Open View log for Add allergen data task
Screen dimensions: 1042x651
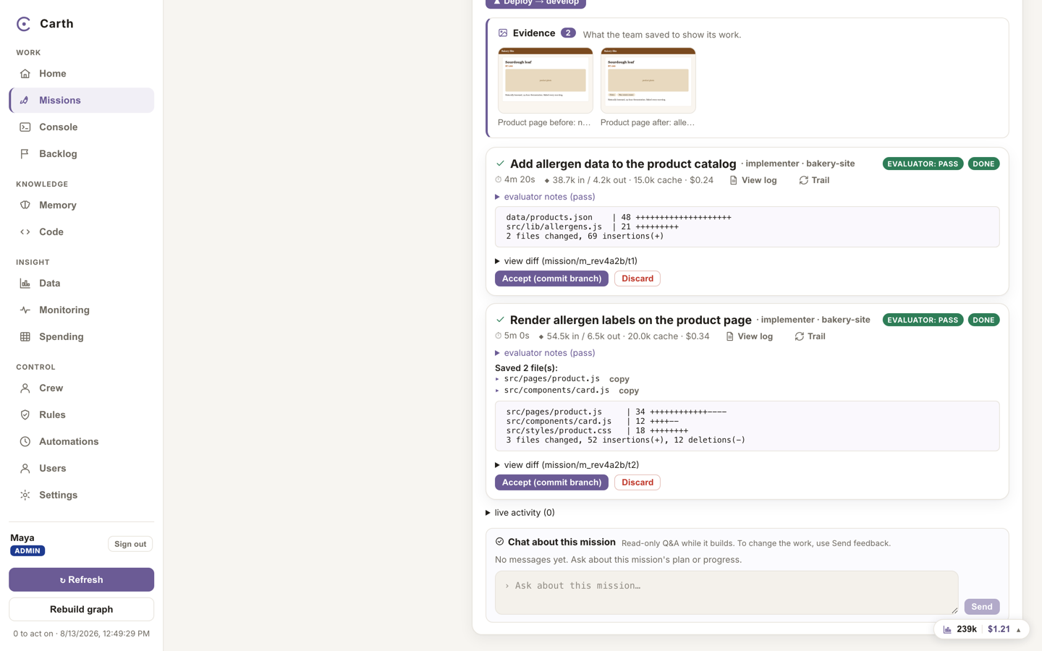point(753,180)
